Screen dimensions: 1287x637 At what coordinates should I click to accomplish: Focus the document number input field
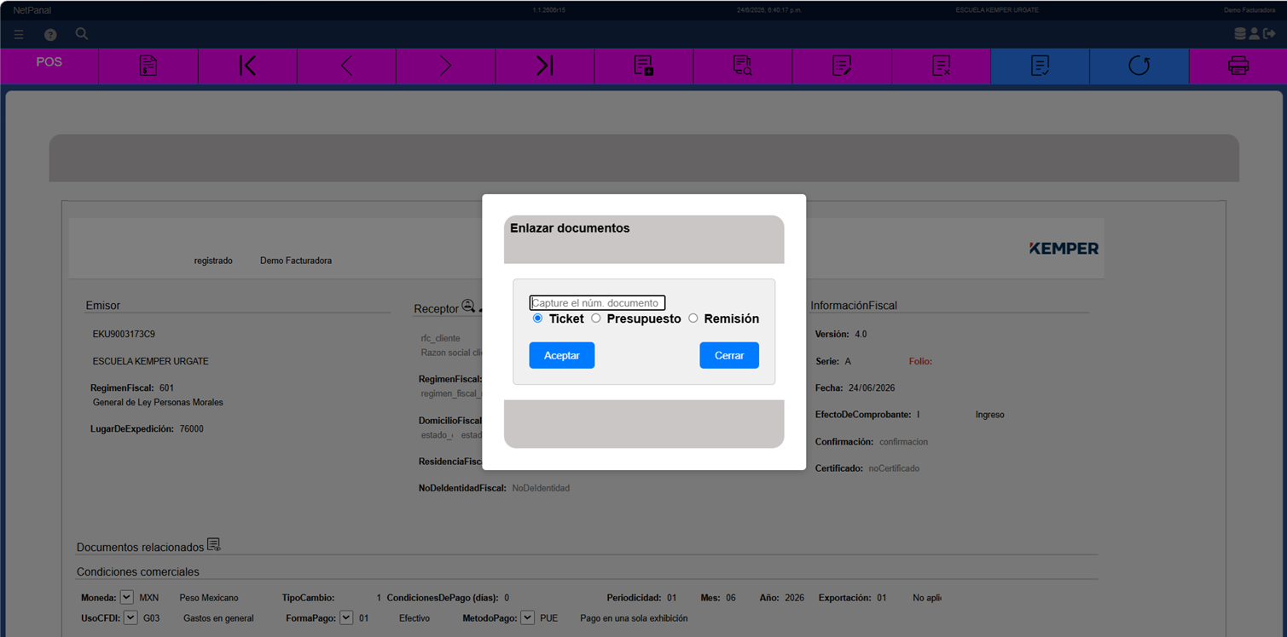tap(597, 302)
